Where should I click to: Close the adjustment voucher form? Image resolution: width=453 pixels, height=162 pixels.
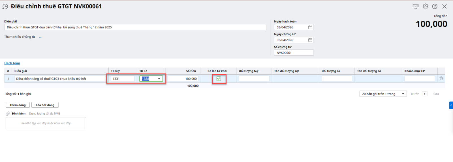click(444, 6)
